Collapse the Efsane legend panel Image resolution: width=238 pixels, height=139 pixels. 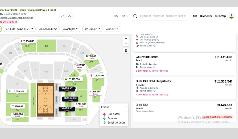click(126, 107)
